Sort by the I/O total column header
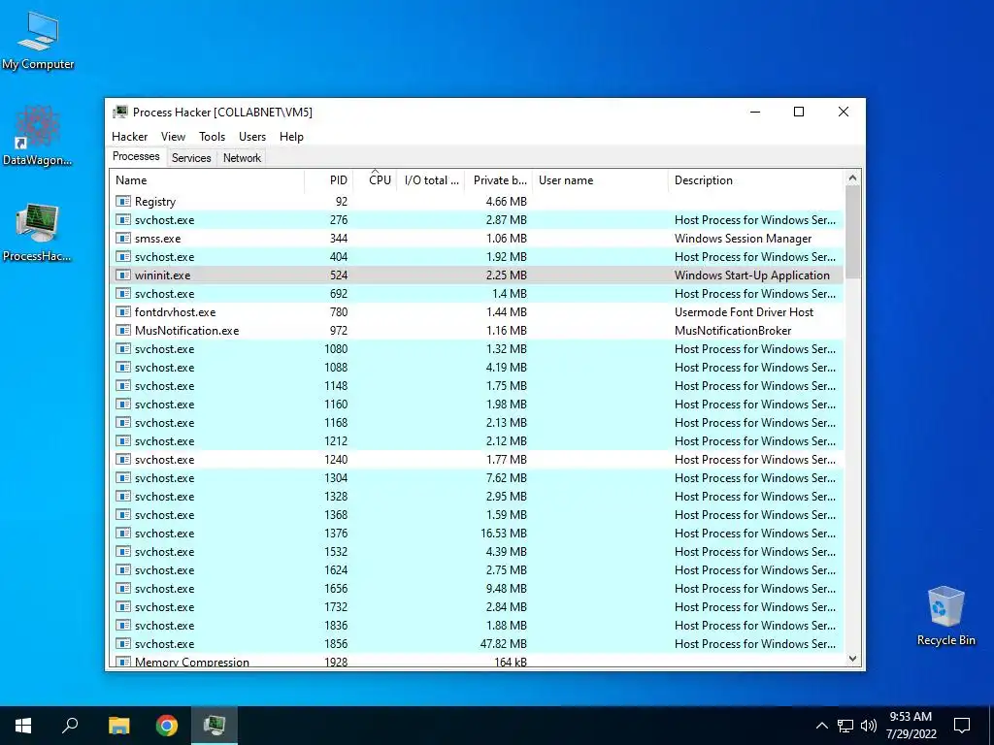994x745 pixels. (x=430, y=179)
